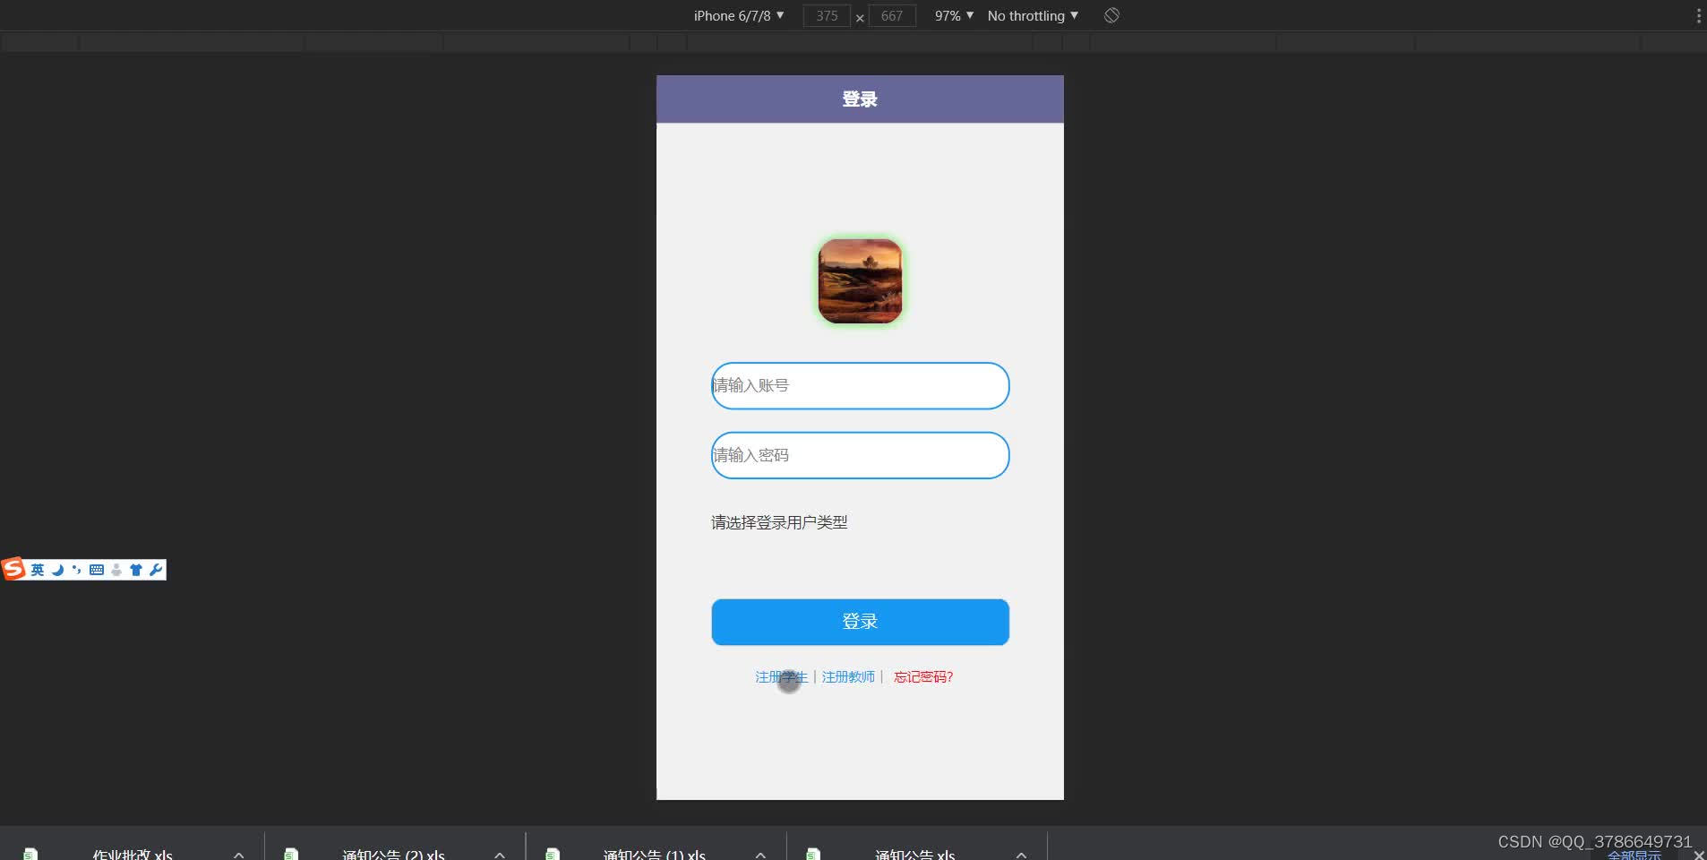Click the red 忘记密码? link
The width and height of the screenshot is (1707, 860).
point(923,677)
